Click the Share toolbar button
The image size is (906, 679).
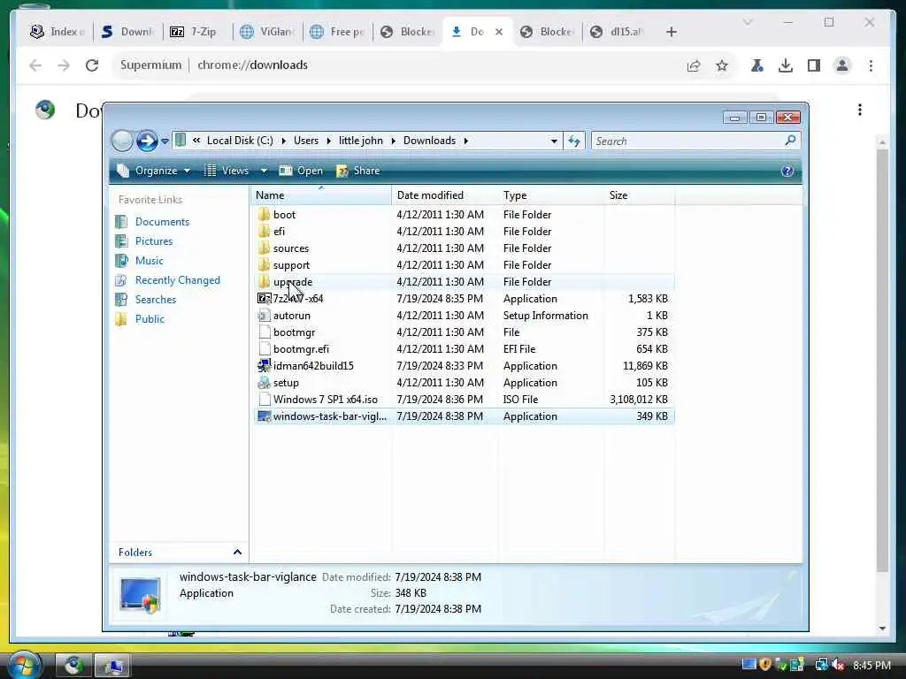pos(358,171)
